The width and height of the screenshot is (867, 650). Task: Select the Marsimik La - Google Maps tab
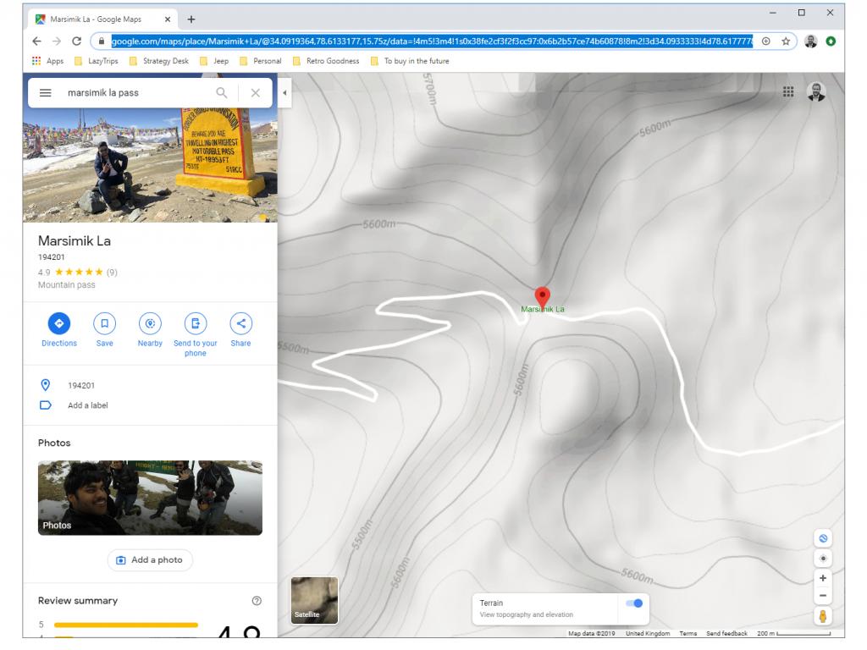[102, 19]
